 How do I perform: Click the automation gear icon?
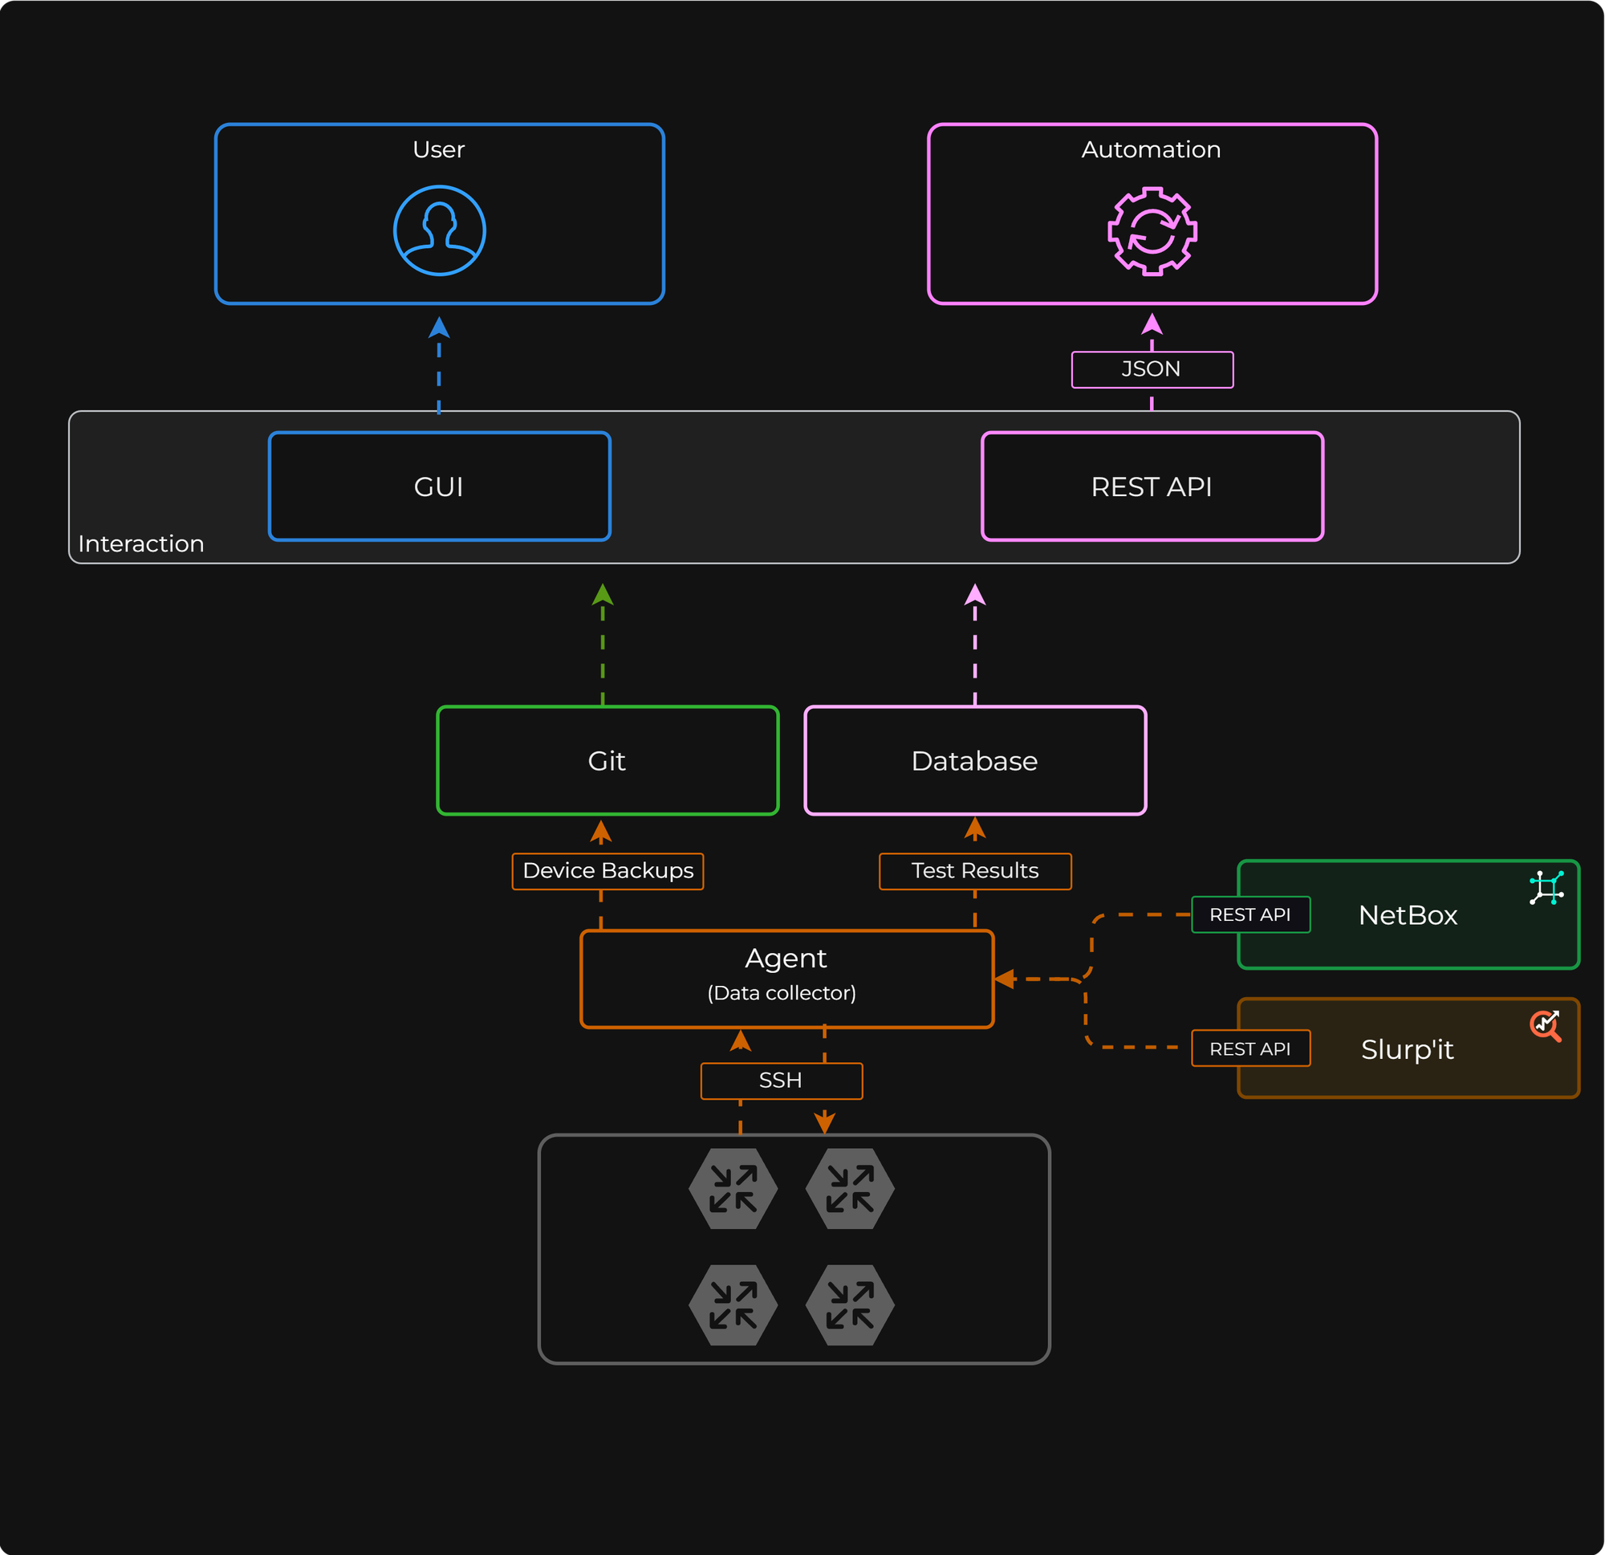(x=1152, y=231)
